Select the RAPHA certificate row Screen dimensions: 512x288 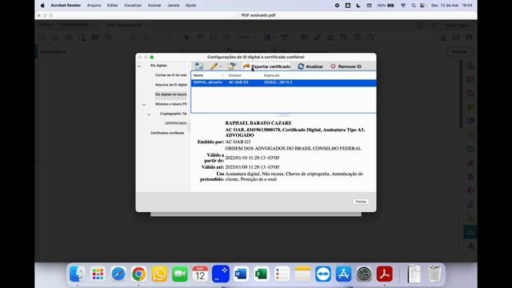coord(283,82)
